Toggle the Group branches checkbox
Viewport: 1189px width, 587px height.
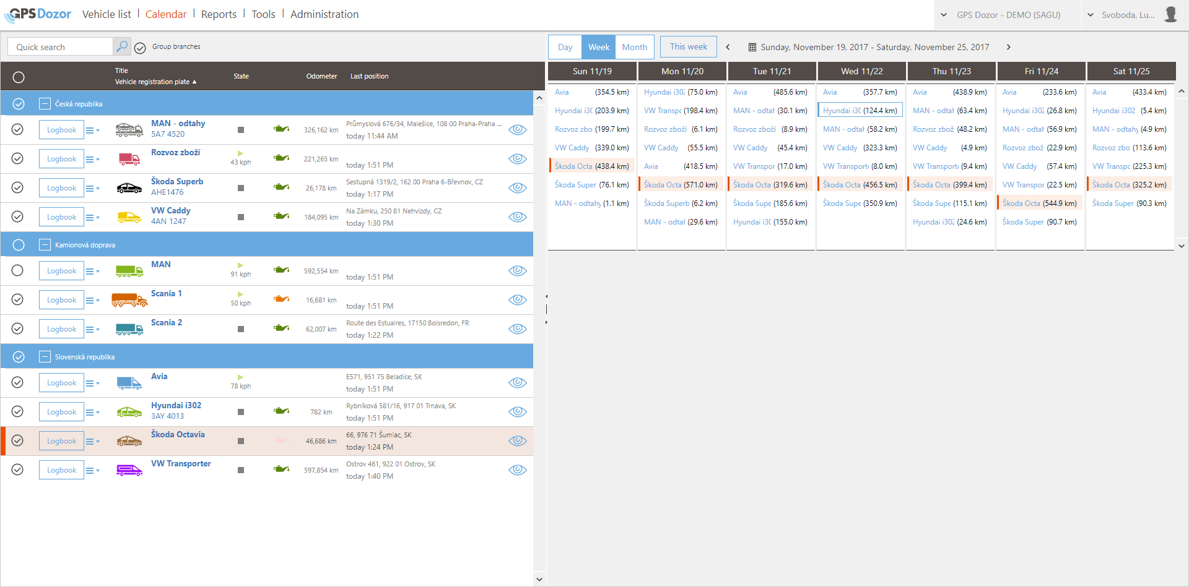tap(141, 48)
